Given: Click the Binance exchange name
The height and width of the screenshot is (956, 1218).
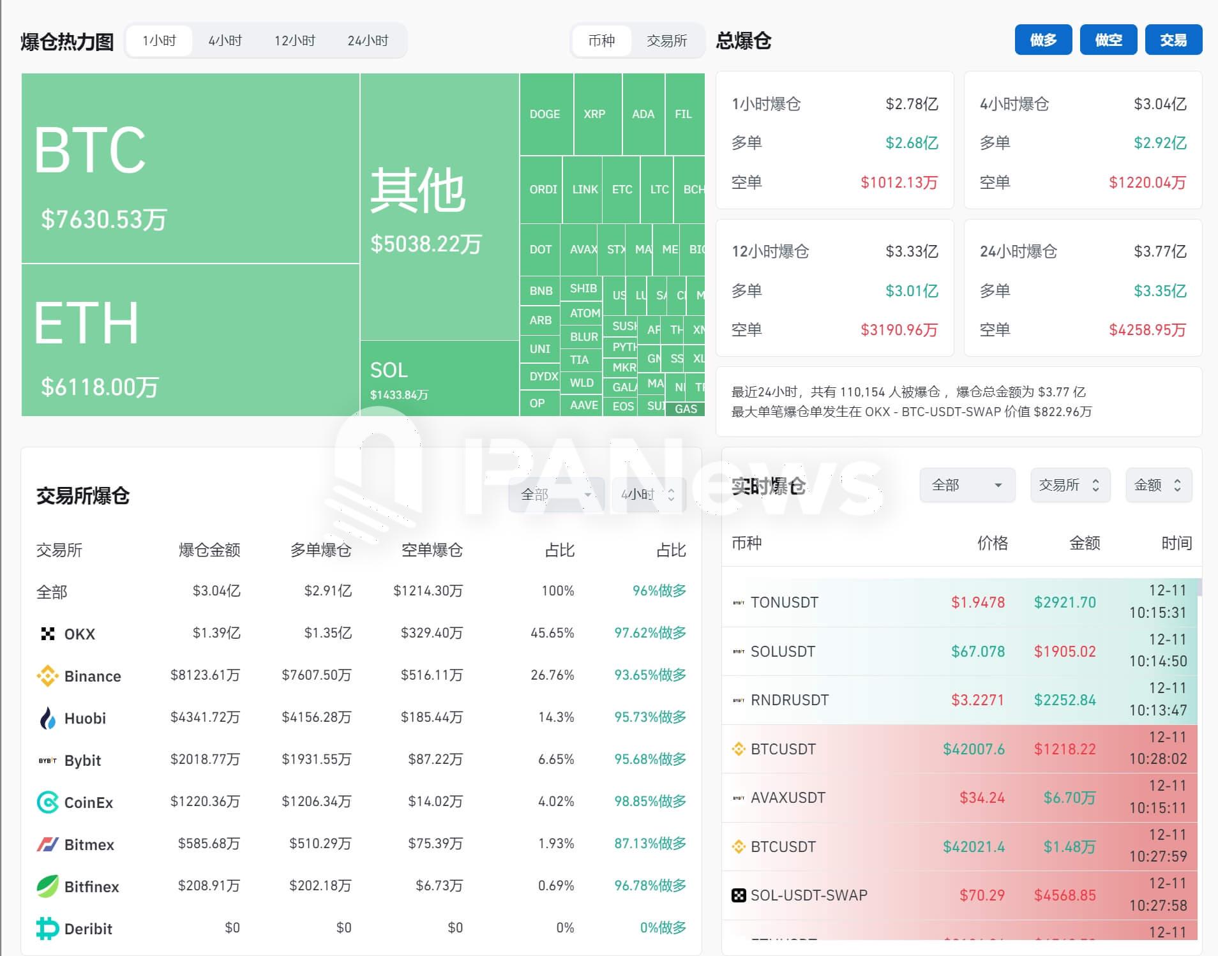Looking at the screenshot, I should [93, 676].
